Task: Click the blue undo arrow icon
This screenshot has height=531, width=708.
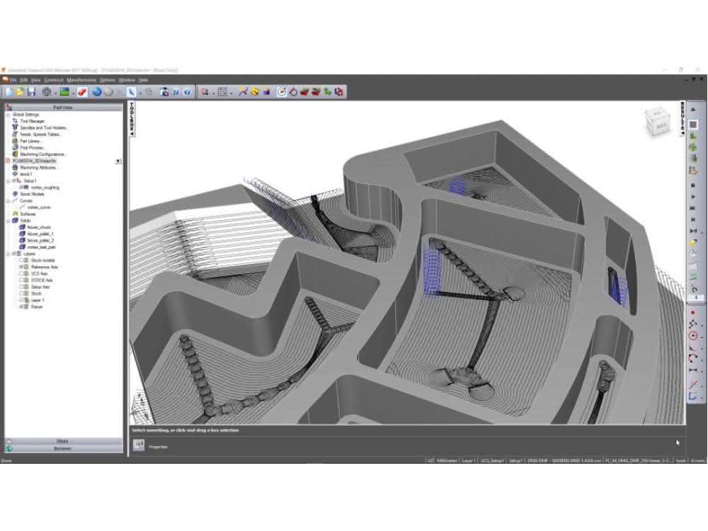Action: (96, 91)
